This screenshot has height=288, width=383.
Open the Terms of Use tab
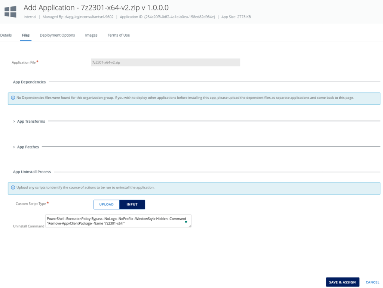click(x=119, y=35)
